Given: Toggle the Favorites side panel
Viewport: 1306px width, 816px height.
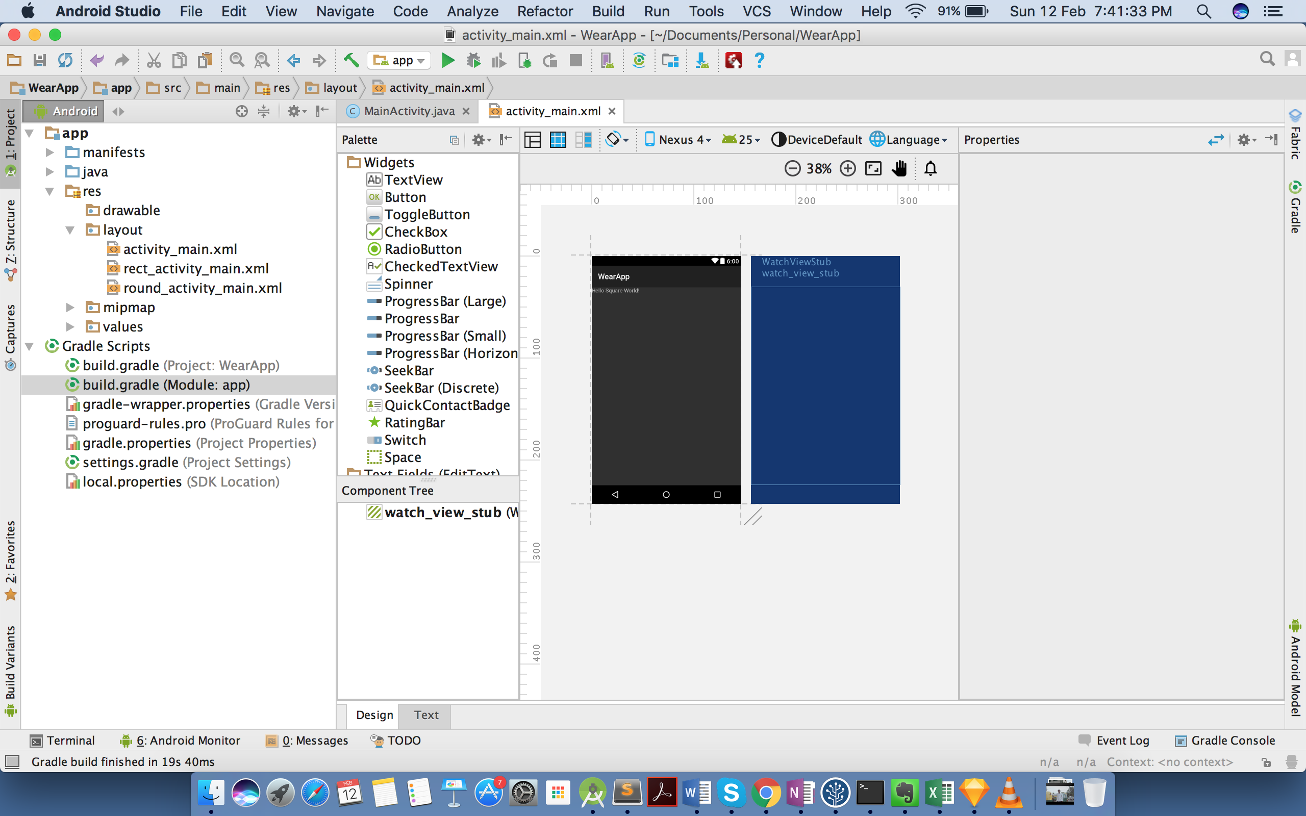Looking at the screenshot, I should coord(10,560).
